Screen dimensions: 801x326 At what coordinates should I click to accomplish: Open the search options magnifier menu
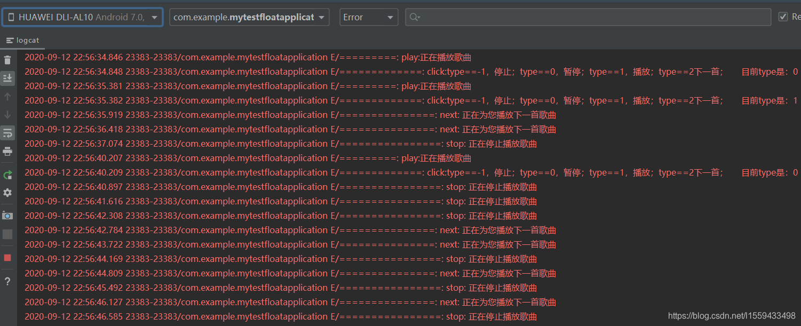[x=415, y=17]
